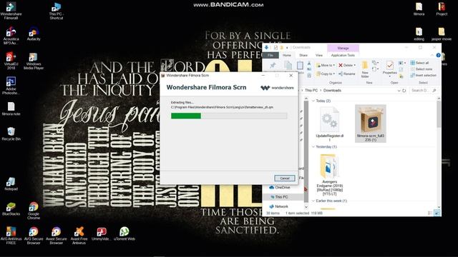Collapse the Explorer ribbon with chevron

(432, 56)
